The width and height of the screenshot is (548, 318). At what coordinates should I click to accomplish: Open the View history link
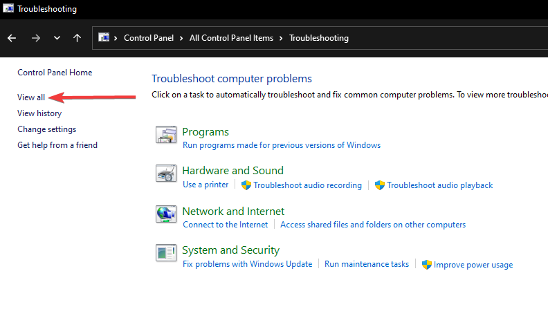[39, 113]
